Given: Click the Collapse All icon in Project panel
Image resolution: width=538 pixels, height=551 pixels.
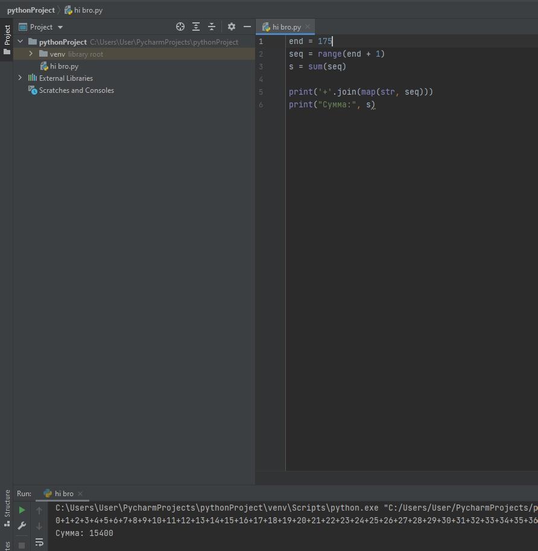Looking at the screenshot, I should point(212,27).
